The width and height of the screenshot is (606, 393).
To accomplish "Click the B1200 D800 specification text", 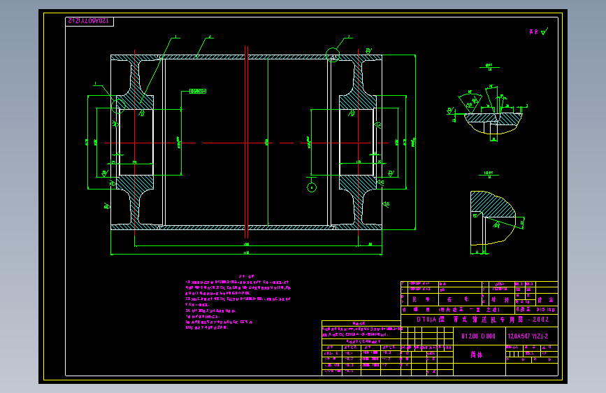I will 479,336.
